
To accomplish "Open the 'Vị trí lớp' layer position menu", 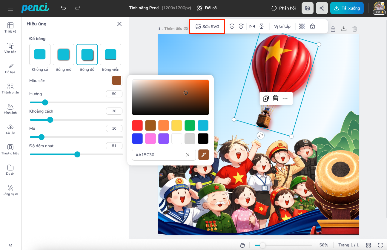I will tap(282, 26).
